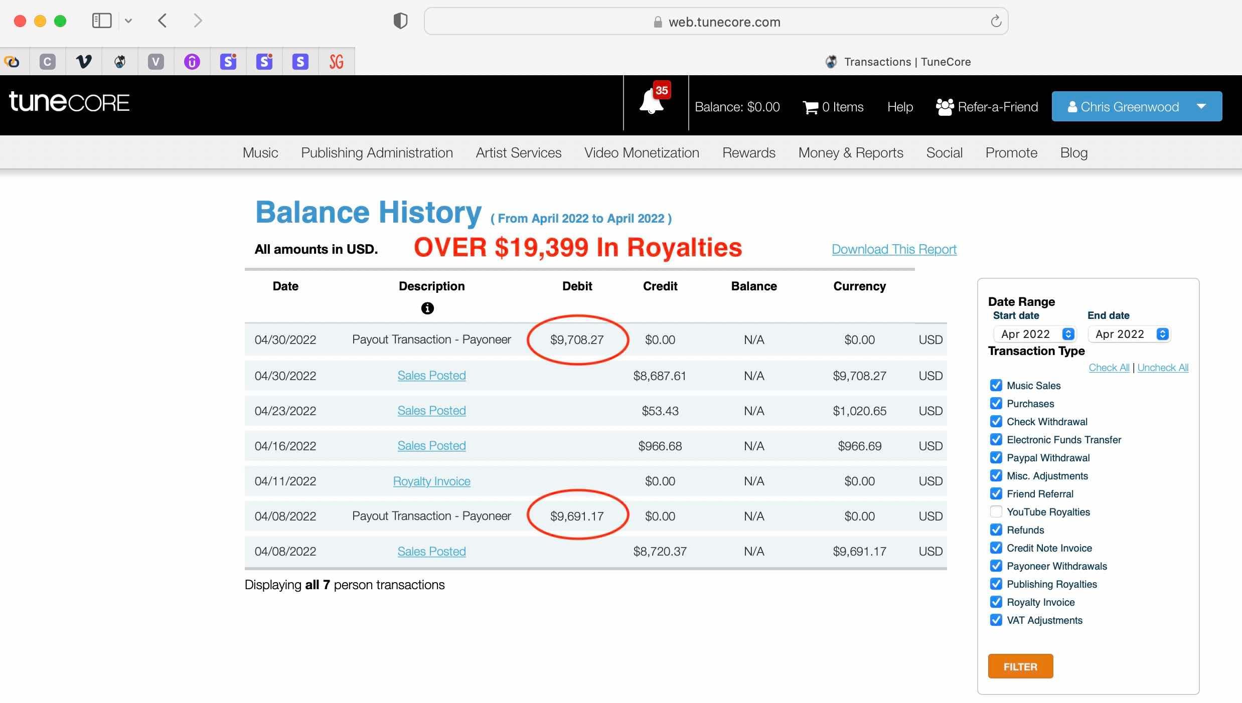Open the plain purple S pinned tab

point(300,61)
